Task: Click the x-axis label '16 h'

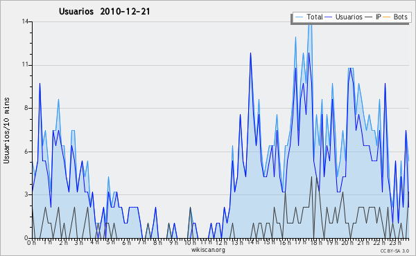Action: tap(285, 242)
